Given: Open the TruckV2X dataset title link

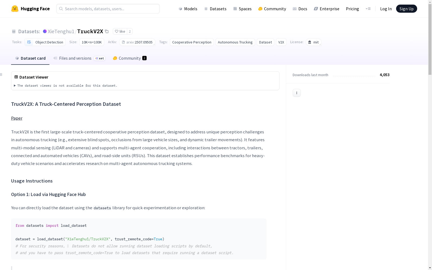Looking at the screenshot, I should point(90,31).
